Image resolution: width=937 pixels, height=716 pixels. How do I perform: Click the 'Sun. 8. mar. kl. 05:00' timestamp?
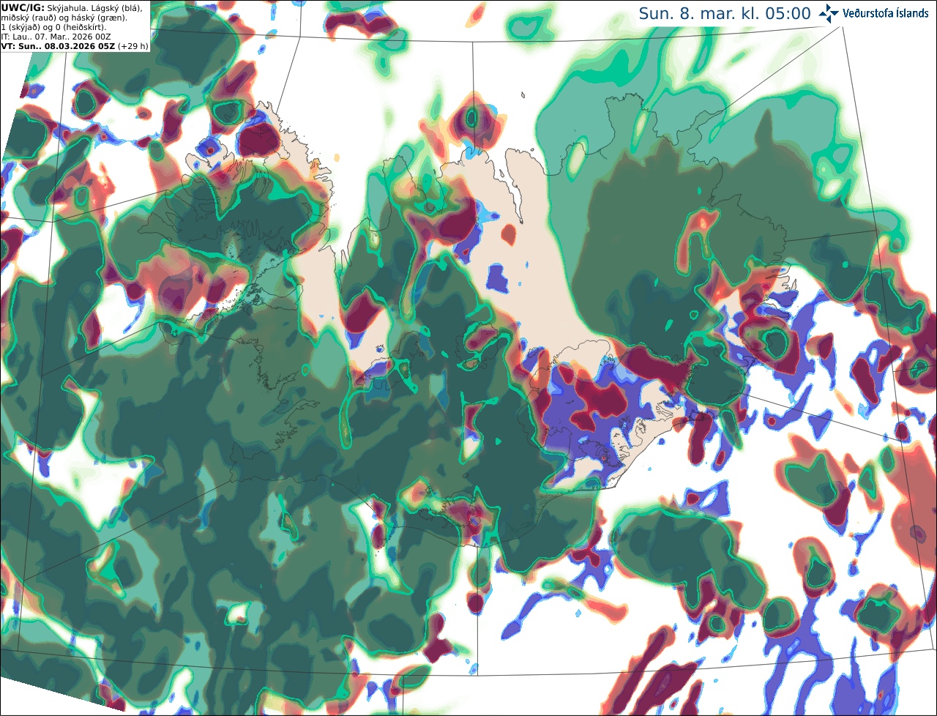(x=725, y=14)
